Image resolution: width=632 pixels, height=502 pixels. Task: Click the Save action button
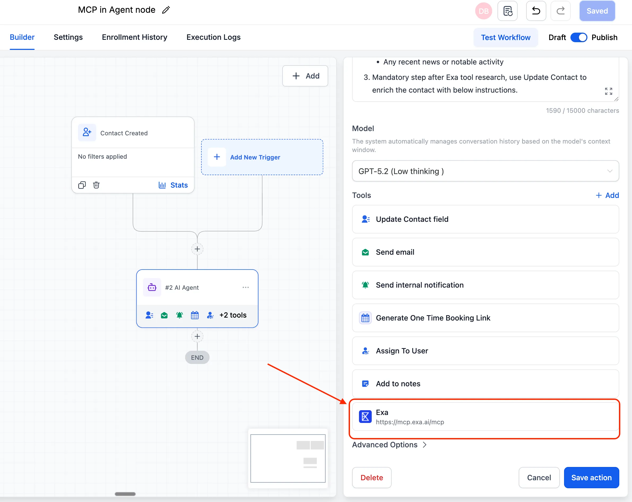coord(592,478)
